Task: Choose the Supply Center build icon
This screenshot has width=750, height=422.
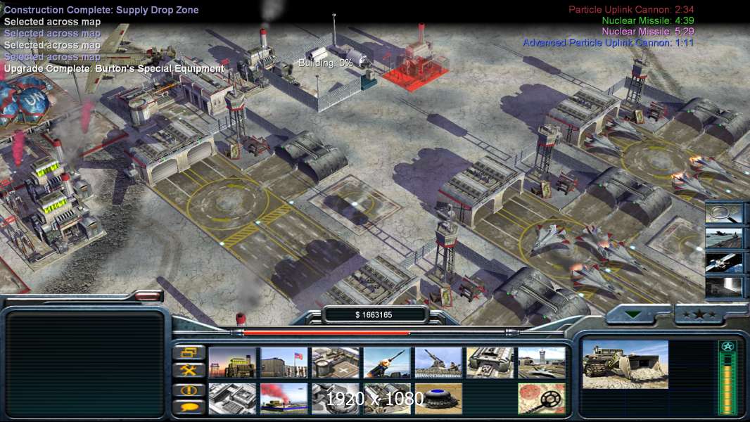Action: click(x=336, y=363)
